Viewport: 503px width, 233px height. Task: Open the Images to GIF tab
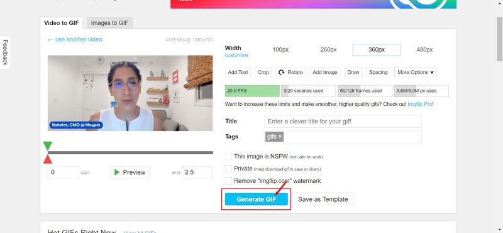click(109, 23)
